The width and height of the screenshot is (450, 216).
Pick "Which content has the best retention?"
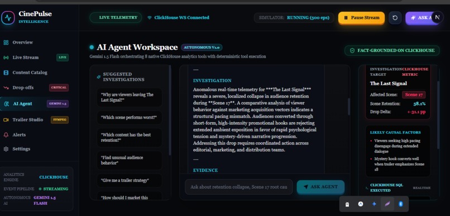point(130,138)
